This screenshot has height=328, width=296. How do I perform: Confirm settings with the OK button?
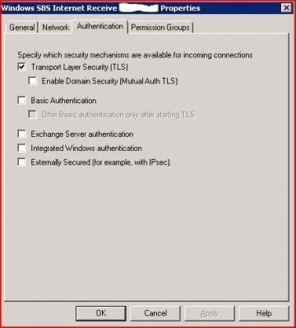(x=101, y=313)
